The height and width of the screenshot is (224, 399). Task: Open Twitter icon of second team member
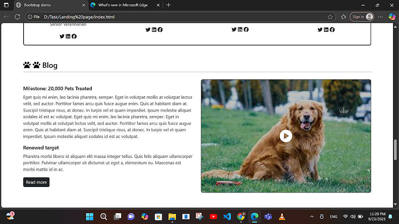pyautogui.click(x=148, y=30)
